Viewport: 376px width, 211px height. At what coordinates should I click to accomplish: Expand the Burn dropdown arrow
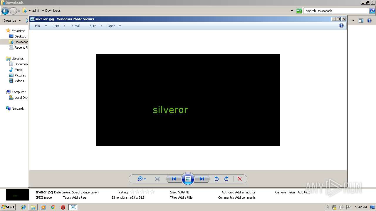coord(101,26)
